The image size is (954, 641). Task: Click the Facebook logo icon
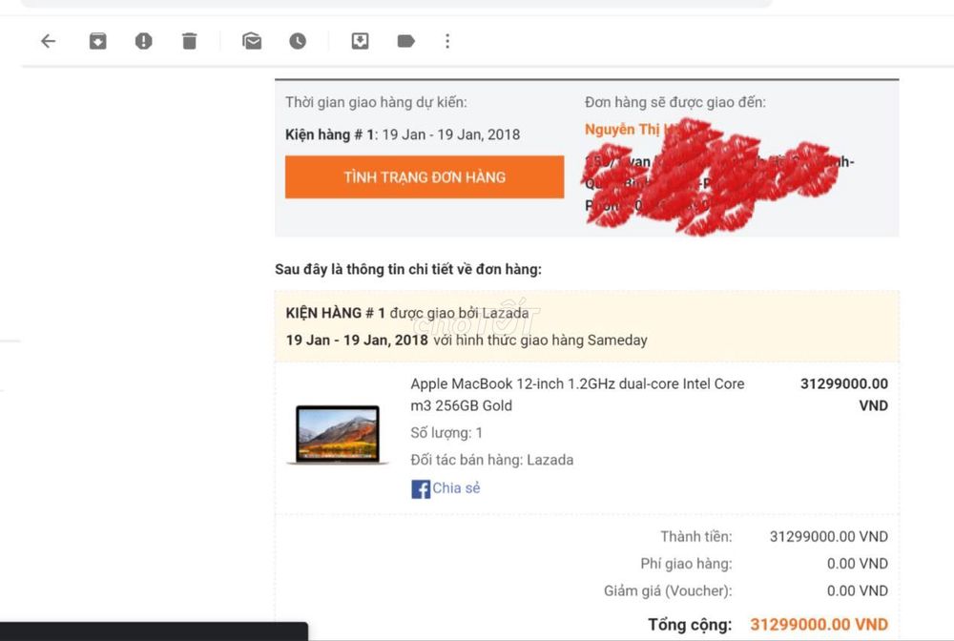pyautogui.click(x=421, y=489)
